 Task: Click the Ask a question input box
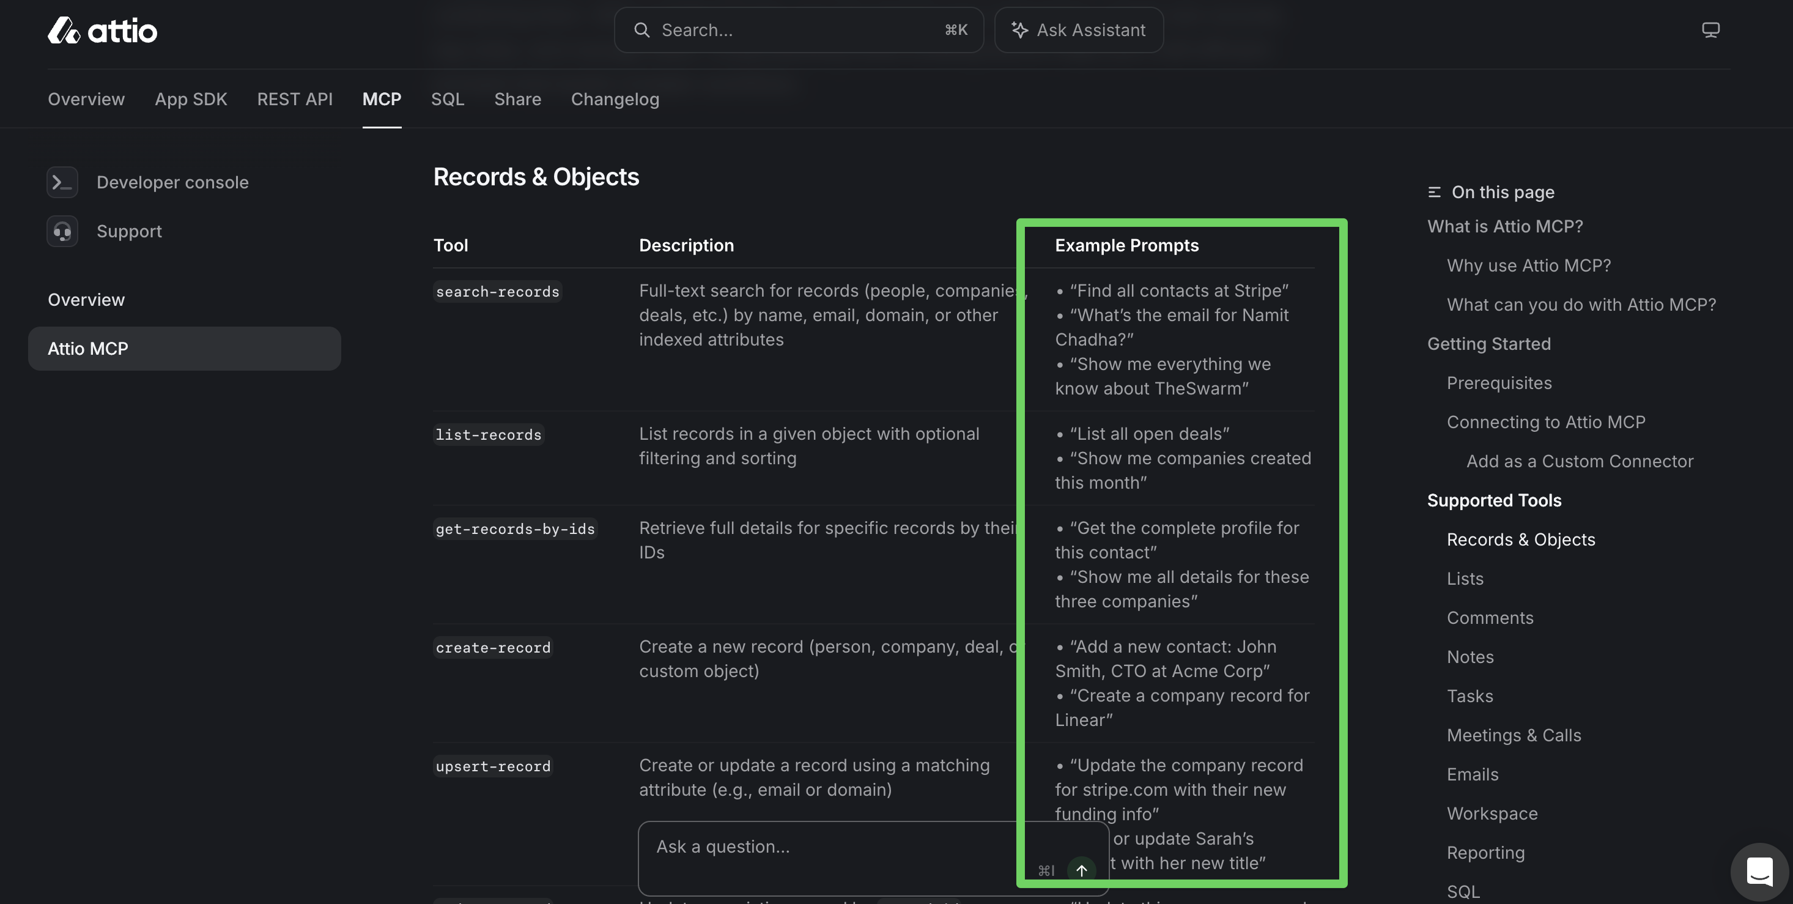tap(873, 859)
